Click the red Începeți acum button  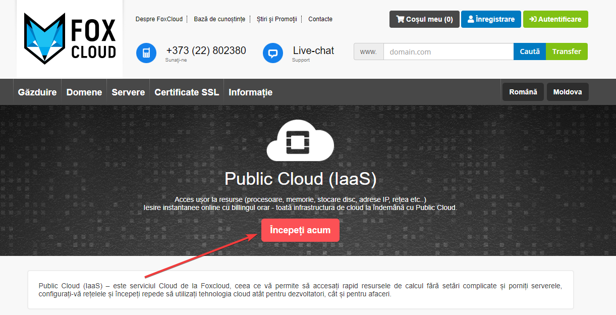click(300, 230)
